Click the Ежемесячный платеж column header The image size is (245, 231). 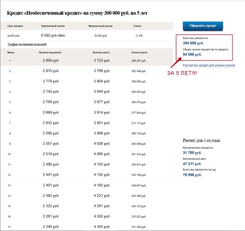53,26
